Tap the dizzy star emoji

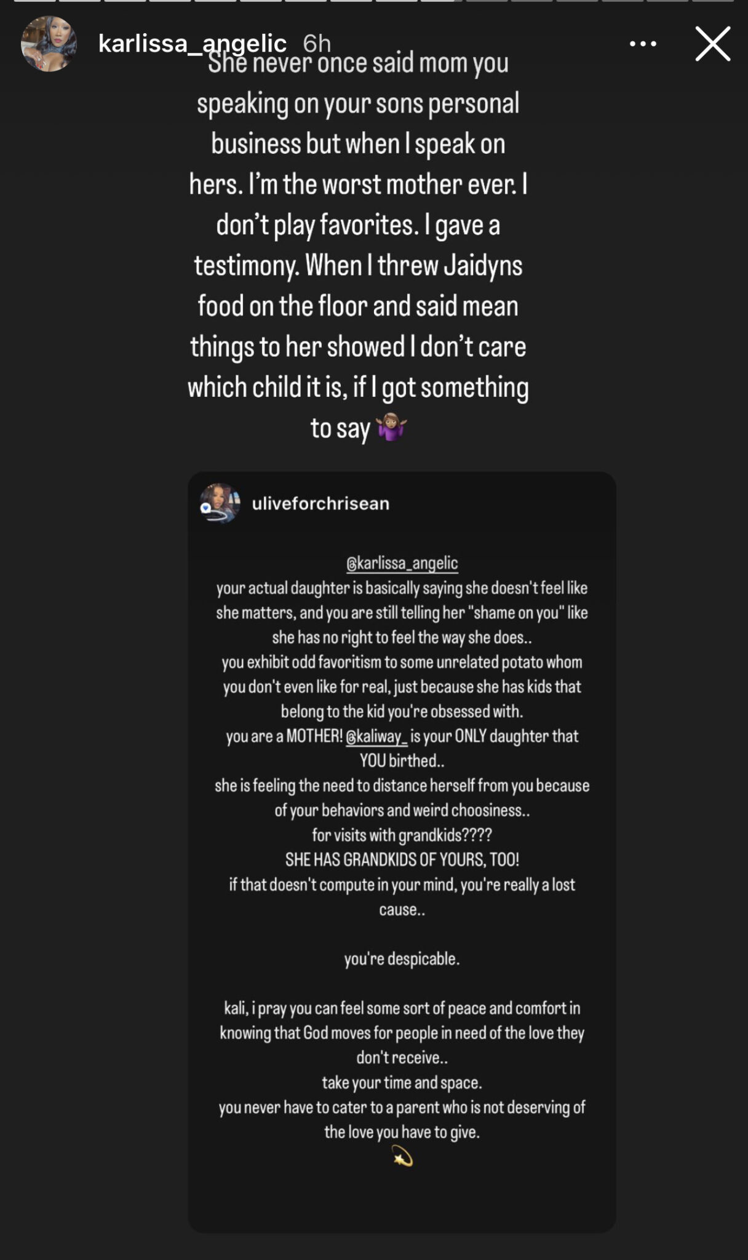402,1158
